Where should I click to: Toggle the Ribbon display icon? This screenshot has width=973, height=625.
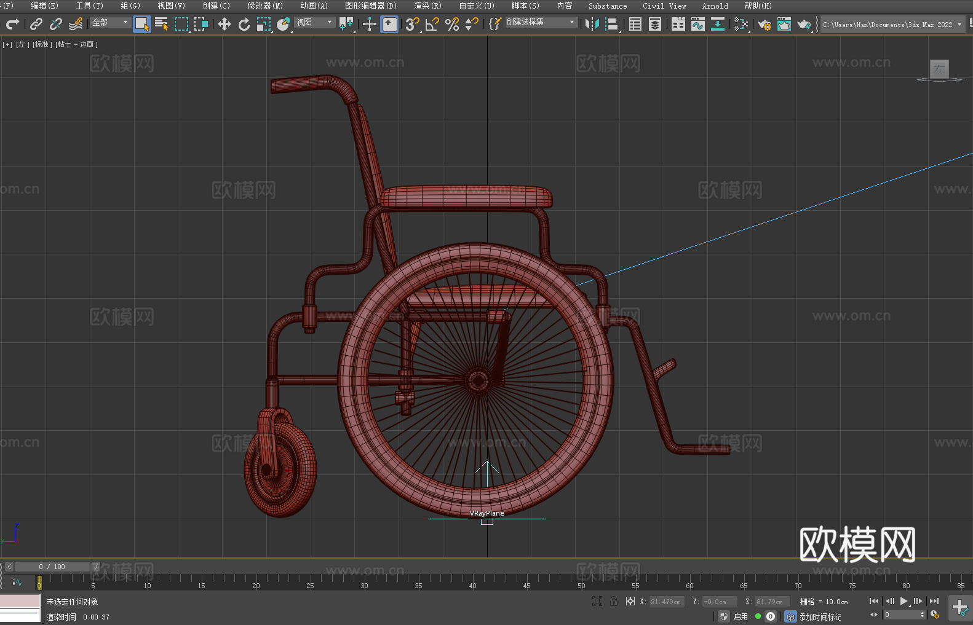coord(678,24)
